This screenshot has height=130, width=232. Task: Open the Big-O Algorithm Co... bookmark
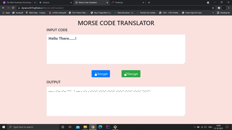click(x=101, y=13)
